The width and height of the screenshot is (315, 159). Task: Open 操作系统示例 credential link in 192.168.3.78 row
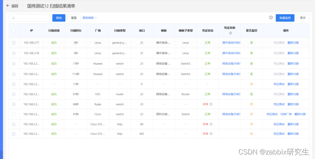(231, 53)
